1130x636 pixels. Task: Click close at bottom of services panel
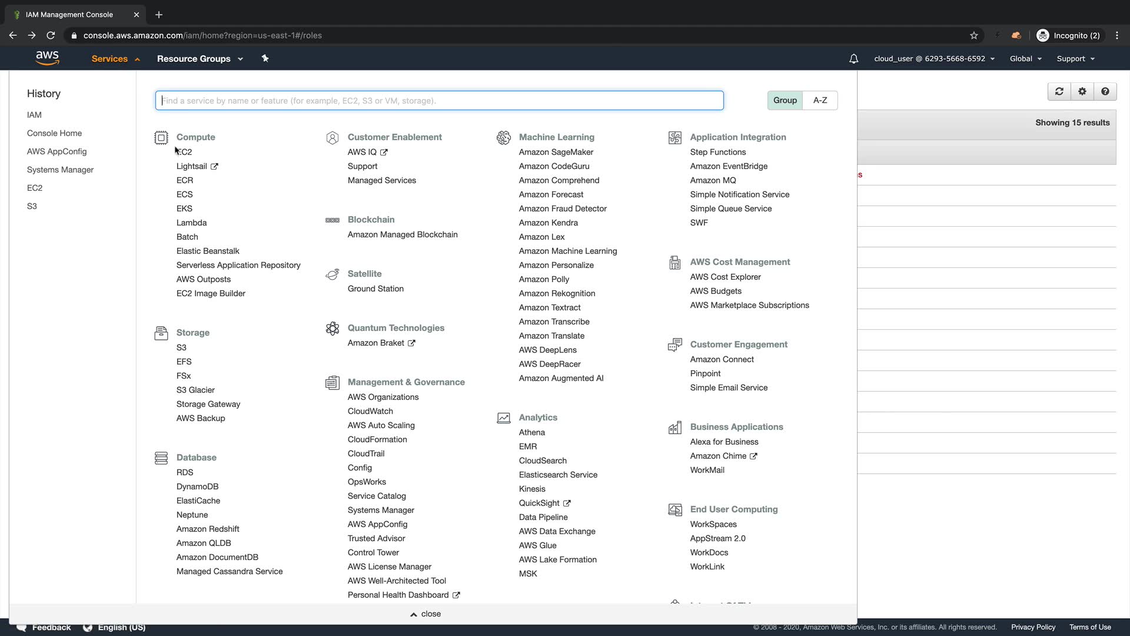(x=426, y=614)
